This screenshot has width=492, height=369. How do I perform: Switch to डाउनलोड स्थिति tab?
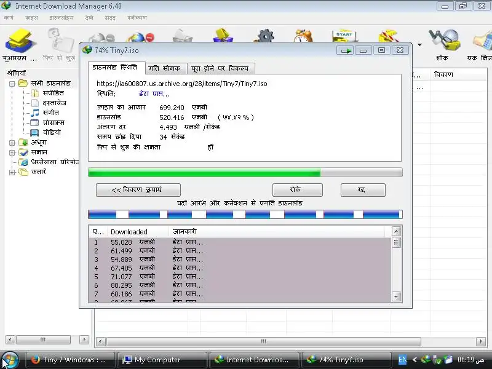(115, 68)
